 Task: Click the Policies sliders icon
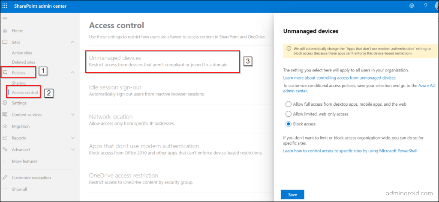click(x=5, y=72)
